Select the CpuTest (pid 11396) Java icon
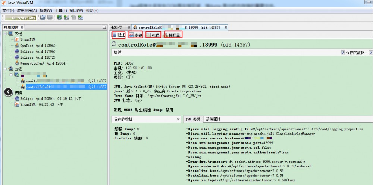 pos(17,46)
